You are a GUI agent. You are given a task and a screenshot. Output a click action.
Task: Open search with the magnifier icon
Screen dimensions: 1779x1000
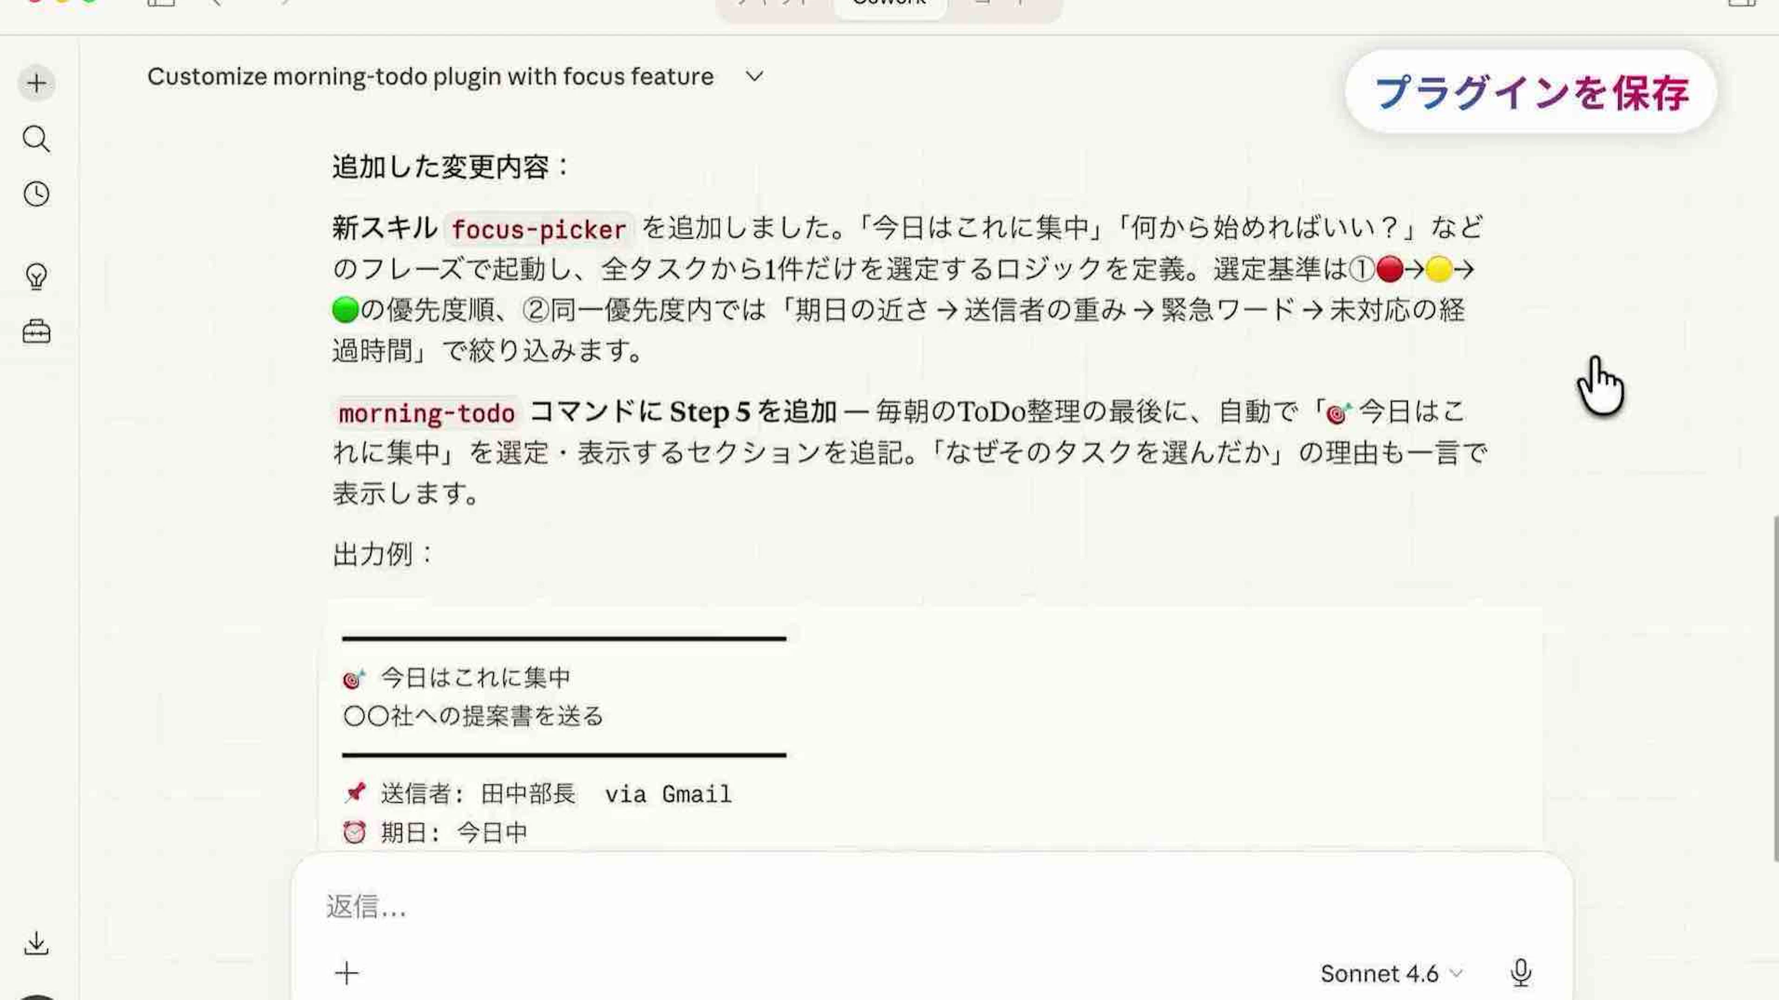tap(36, 139)
